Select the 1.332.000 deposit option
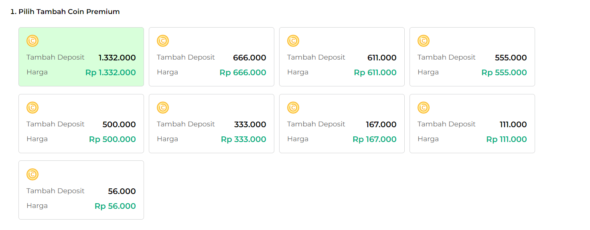Image resolution: width=590 pixels, height=230 pixels. pos(81,57)
